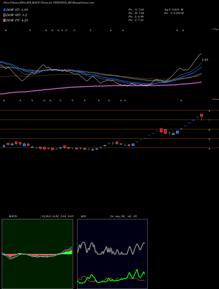Click the magenta DOW PT legend swatch

coord(4,20)
